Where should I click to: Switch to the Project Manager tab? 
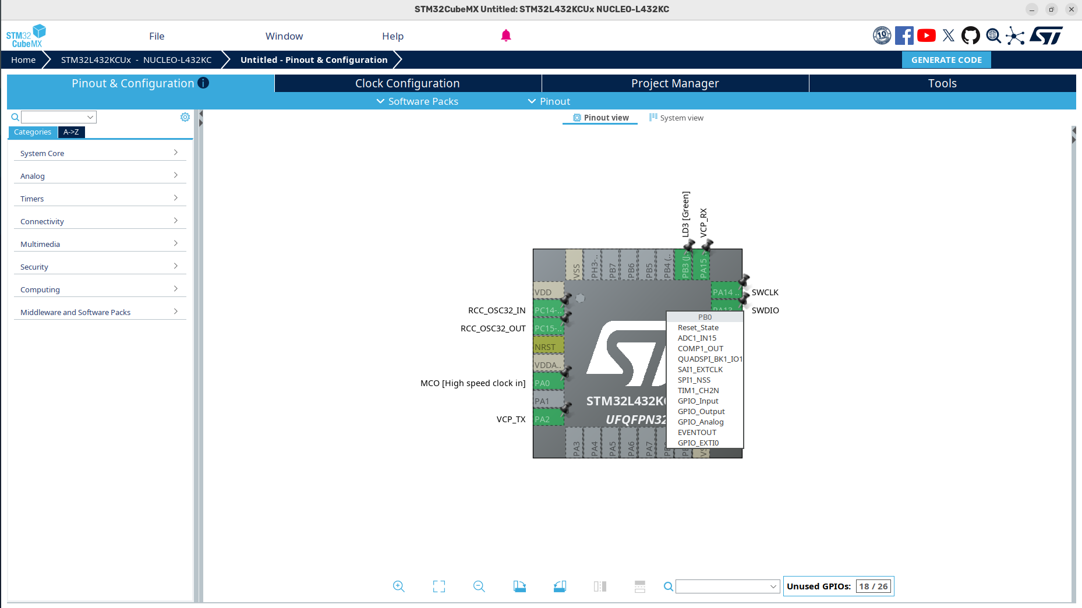coord(675,83)
